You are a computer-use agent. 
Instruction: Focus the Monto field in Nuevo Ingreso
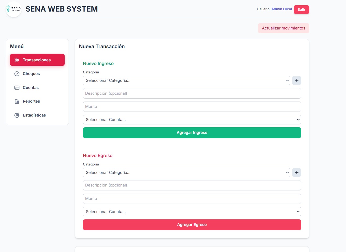point(192,107)
